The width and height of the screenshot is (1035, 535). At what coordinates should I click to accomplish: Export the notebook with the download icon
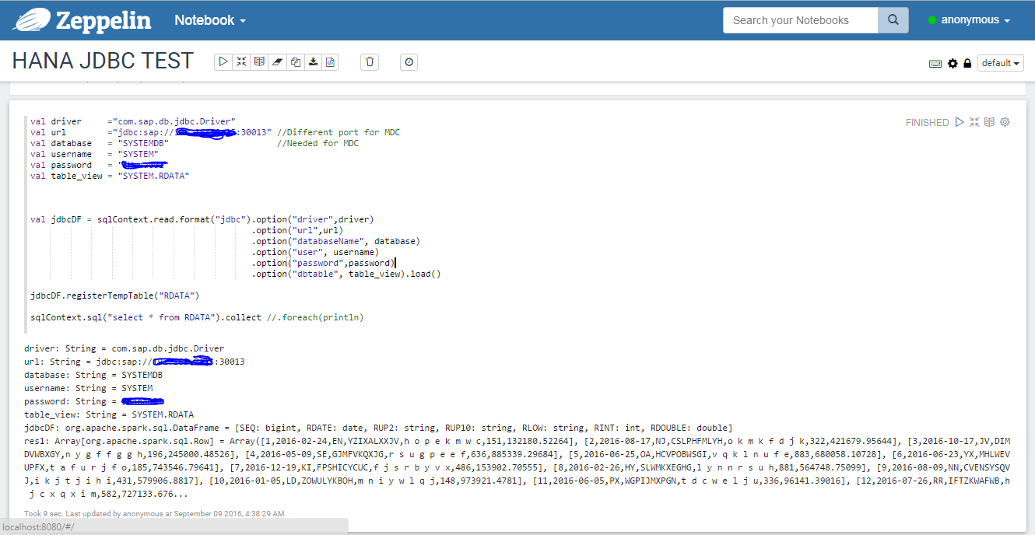tap(313, 62)
